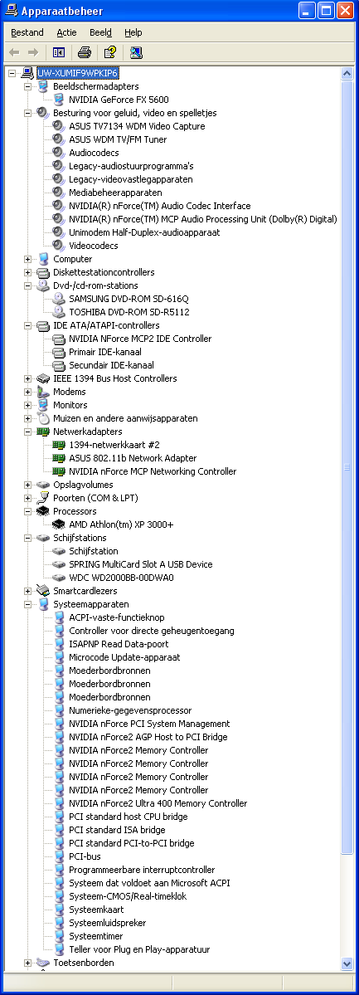Open the Actie menu

[66, 32]
